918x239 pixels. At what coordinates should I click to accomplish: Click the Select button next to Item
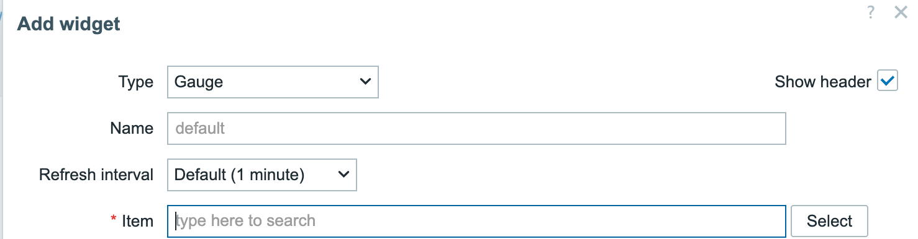[x=829, y=221]
